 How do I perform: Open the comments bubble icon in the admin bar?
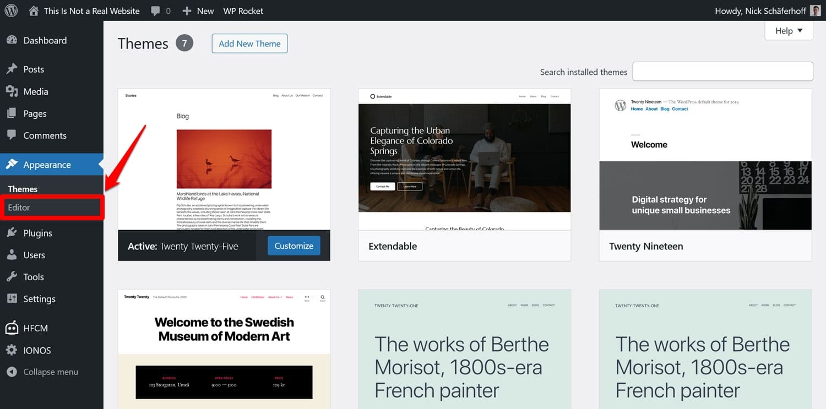[155, 11]
